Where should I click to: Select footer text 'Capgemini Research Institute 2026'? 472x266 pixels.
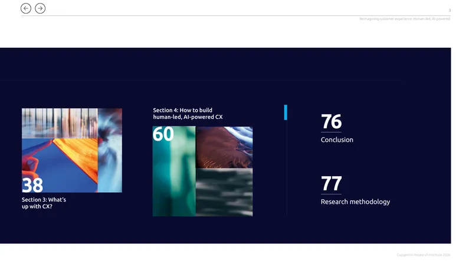424,255
